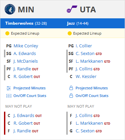This screenshot has height=140, width=125.
Task: Click the MIN team abbreviation header
Action: pos(26,10)
